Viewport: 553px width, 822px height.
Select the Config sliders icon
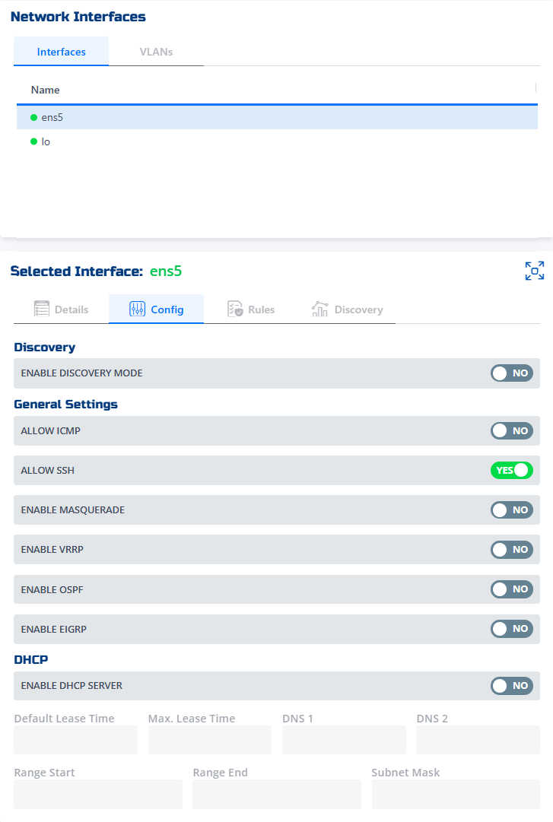click(x=138, y=309)
